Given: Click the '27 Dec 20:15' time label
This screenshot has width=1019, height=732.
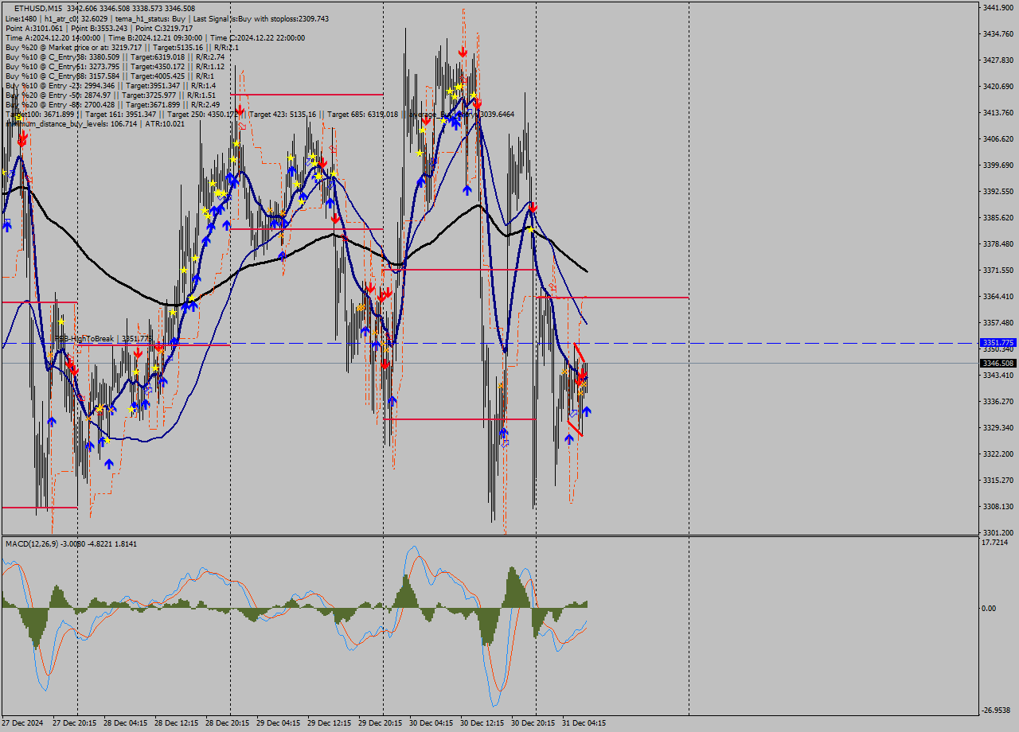Looking at the screenshot, I should point(75,723).
